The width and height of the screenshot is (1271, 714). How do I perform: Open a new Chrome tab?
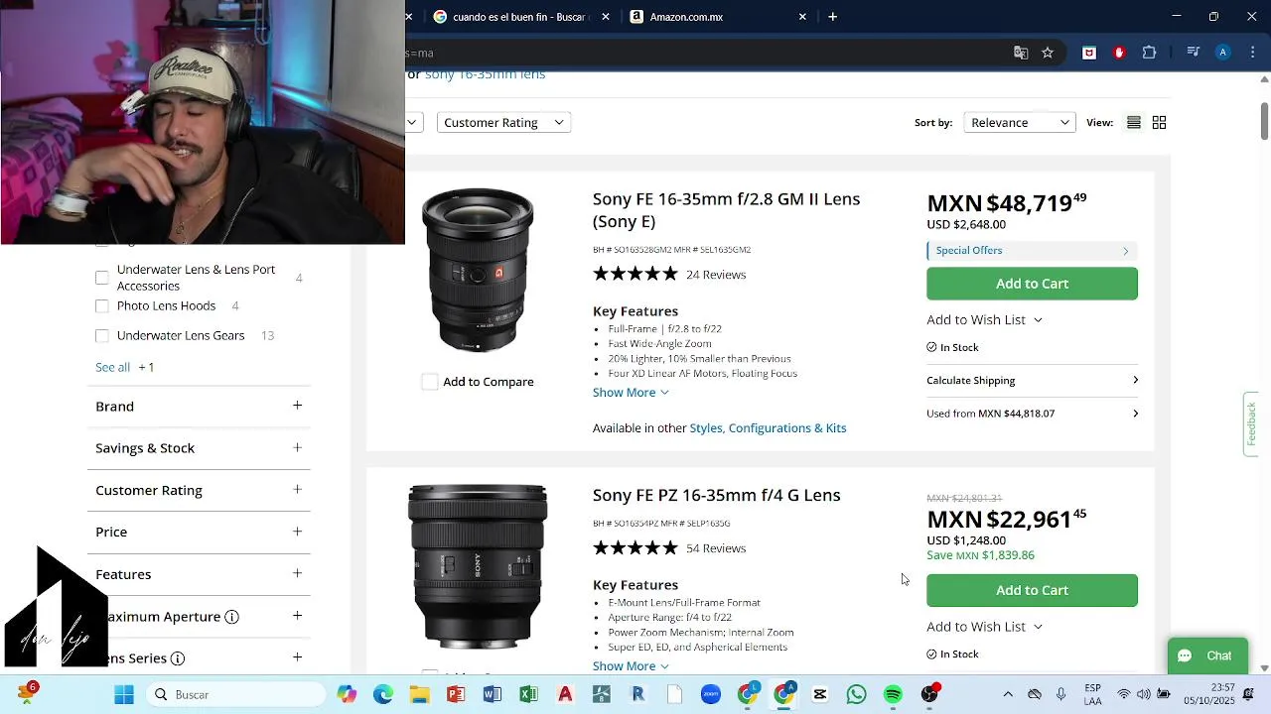coord(833,17)
